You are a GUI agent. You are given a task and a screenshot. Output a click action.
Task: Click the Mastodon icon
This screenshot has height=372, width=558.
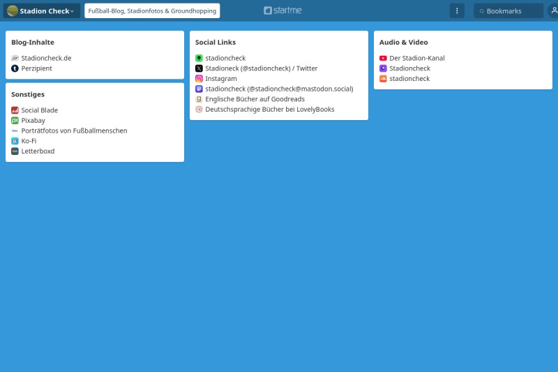click(x=199, y=89)
